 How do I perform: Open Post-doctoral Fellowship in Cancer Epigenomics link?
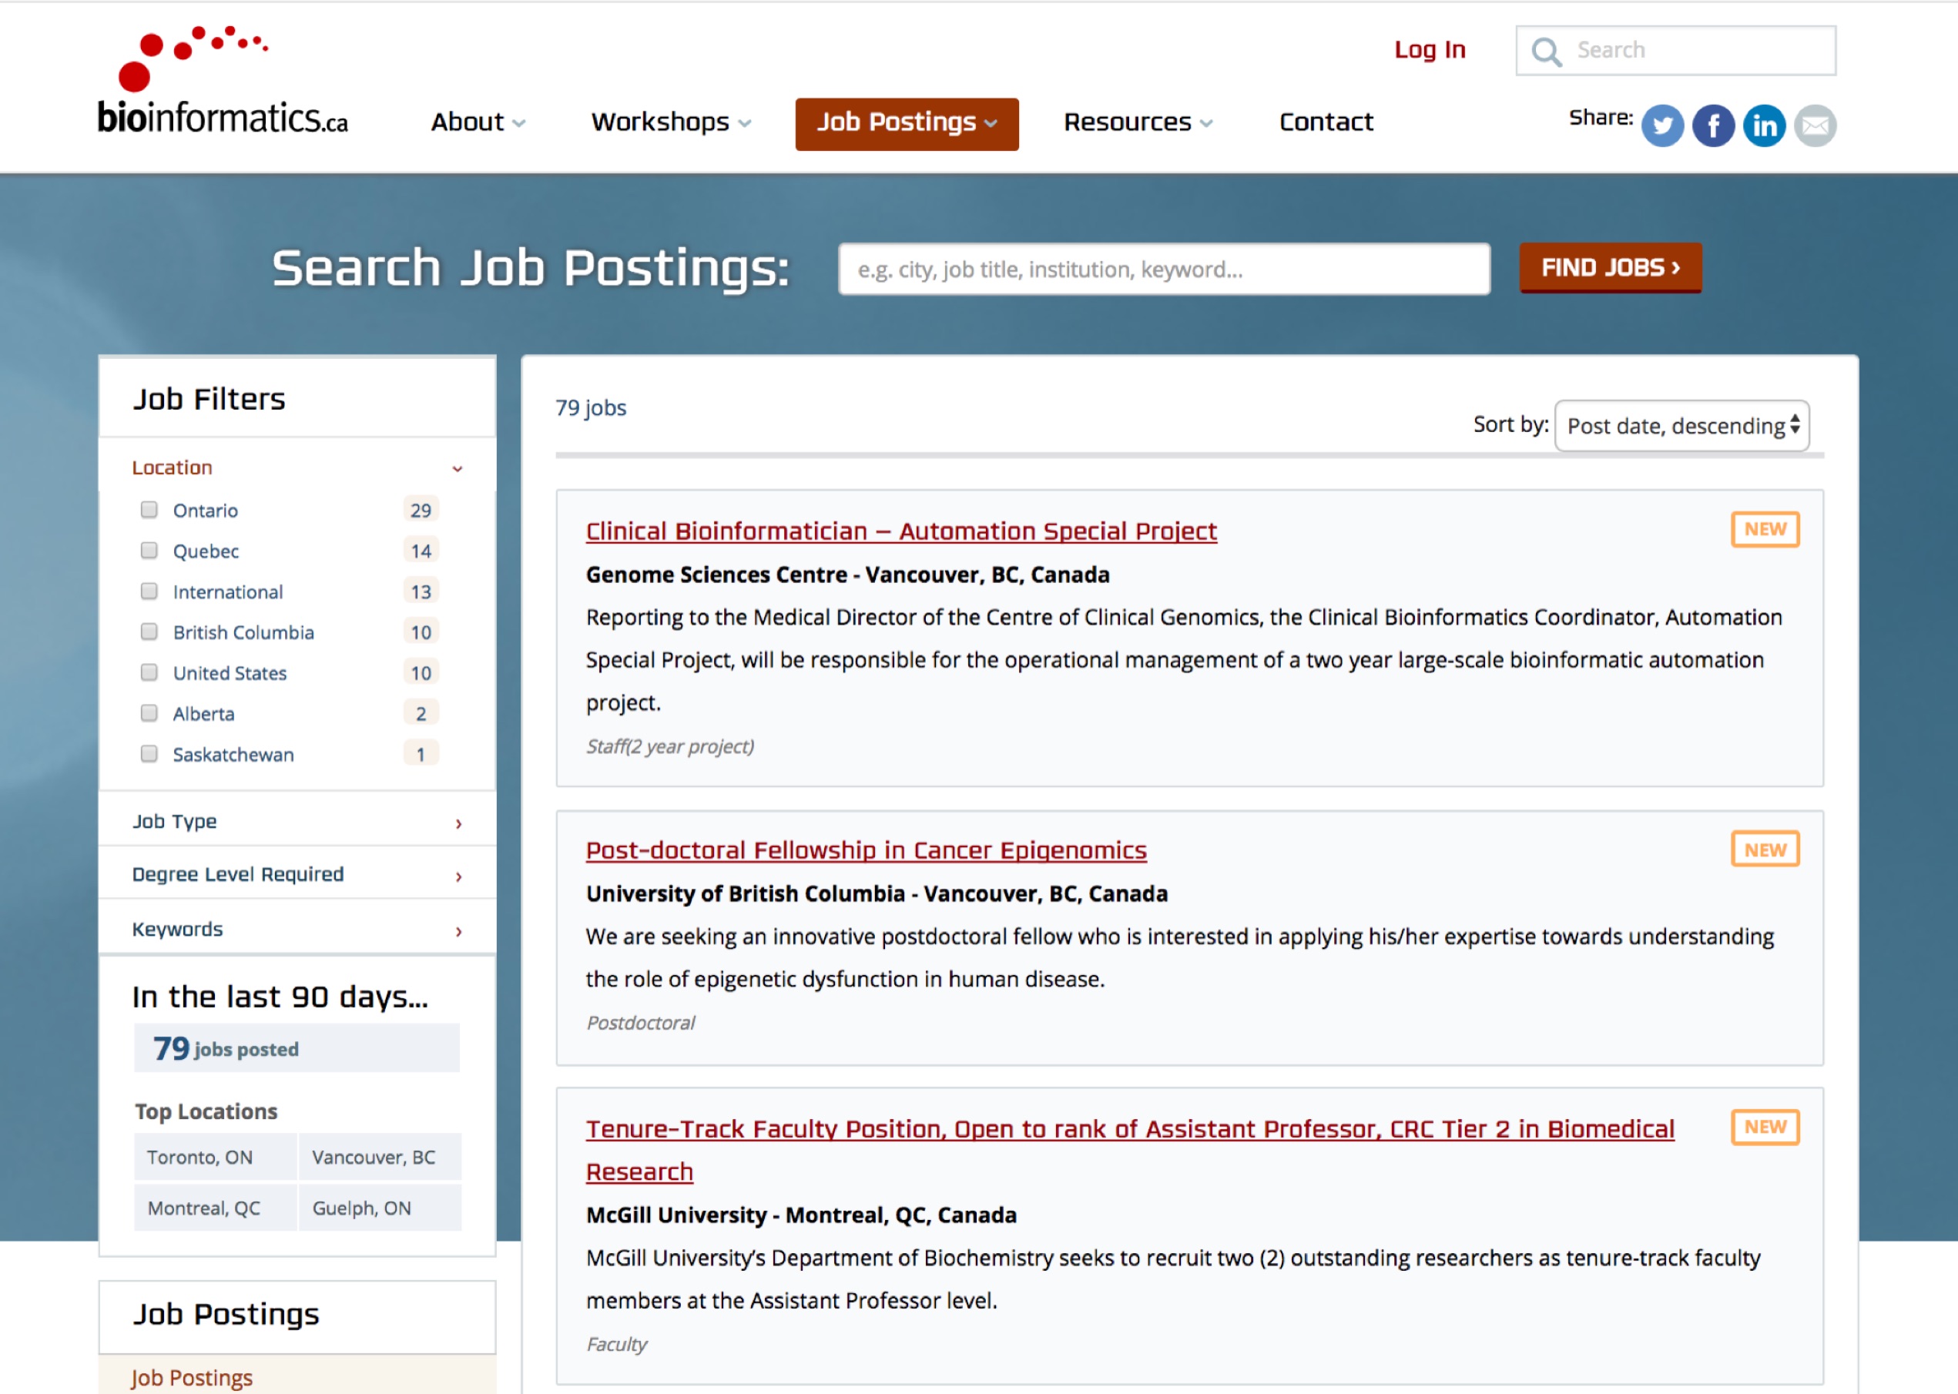(x=865, y=851)
